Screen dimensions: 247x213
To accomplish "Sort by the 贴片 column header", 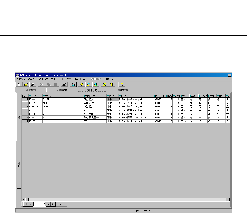I will (x=169, y=96).
